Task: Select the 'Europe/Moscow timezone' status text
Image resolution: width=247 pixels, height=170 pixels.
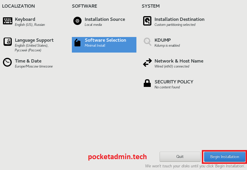Action: pyautogui.click(x=34, y=67)
